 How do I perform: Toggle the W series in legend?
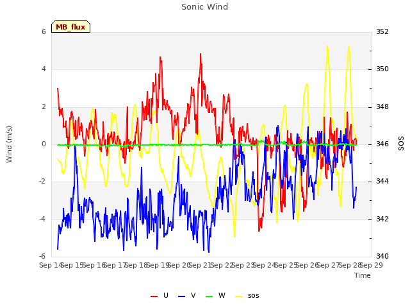215,296
